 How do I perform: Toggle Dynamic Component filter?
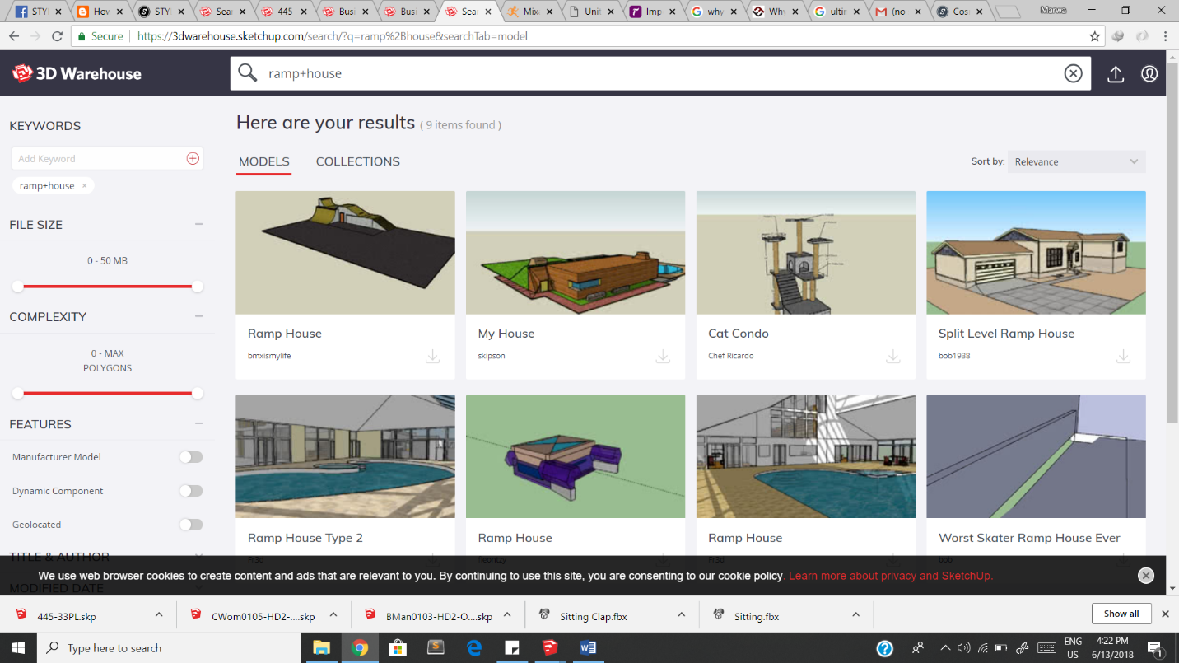[191, 491]
